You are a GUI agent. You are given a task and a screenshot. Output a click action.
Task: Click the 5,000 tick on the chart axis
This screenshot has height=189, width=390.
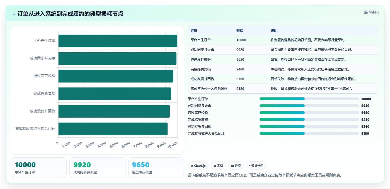(115, 145)
